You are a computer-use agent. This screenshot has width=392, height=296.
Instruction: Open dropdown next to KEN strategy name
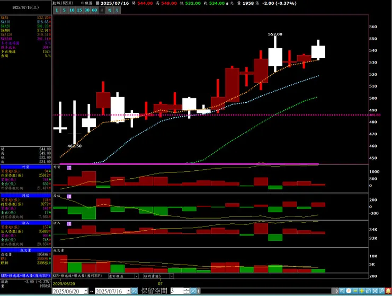pyautogui.click(x=137, y=276)
